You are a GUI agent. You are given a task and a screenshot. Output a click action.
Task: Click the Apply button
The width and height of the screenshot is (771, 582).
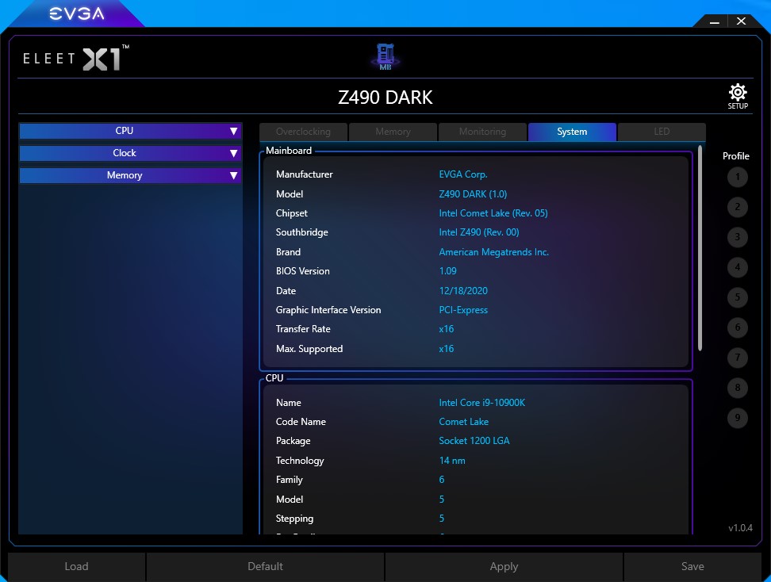tap(504, 566)
